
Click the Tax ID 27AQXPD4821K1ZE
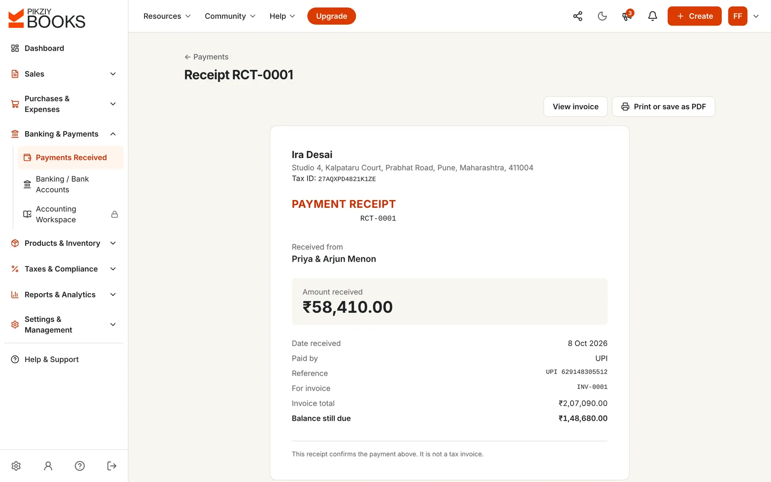tap(347, 179)
